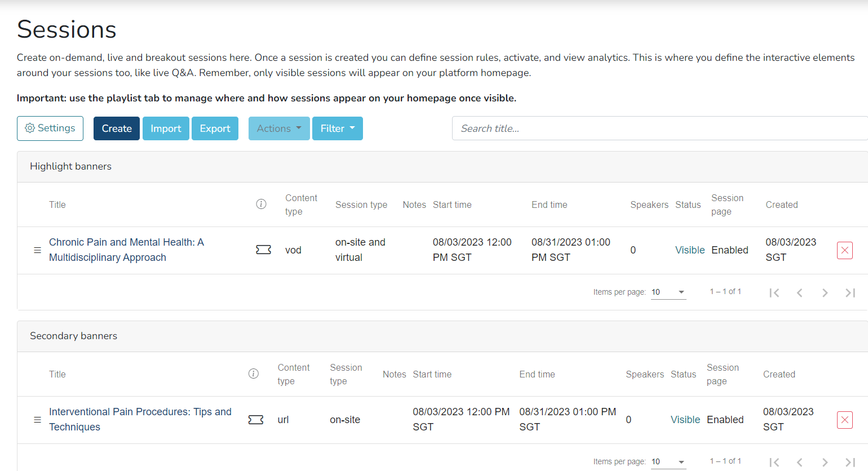Click the drag handle for Interventional Pain session
This screenshot has width=868, height=471.
click(x=37, y=420)
